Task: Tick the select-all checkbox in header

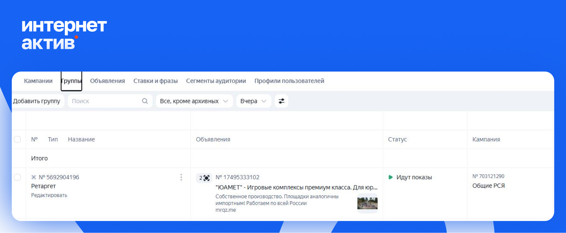Action: pyautogui.click(x=17, y=139)
